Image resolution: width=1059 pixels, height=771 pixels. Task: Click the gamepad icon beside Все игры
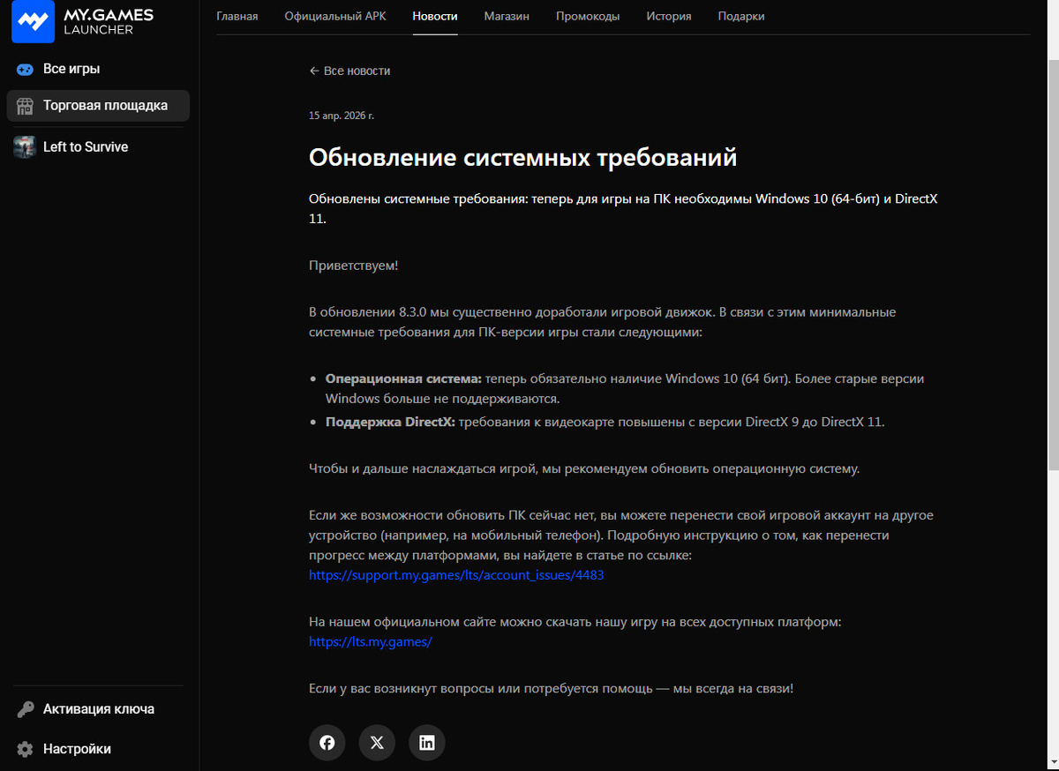tap(25, 69)
